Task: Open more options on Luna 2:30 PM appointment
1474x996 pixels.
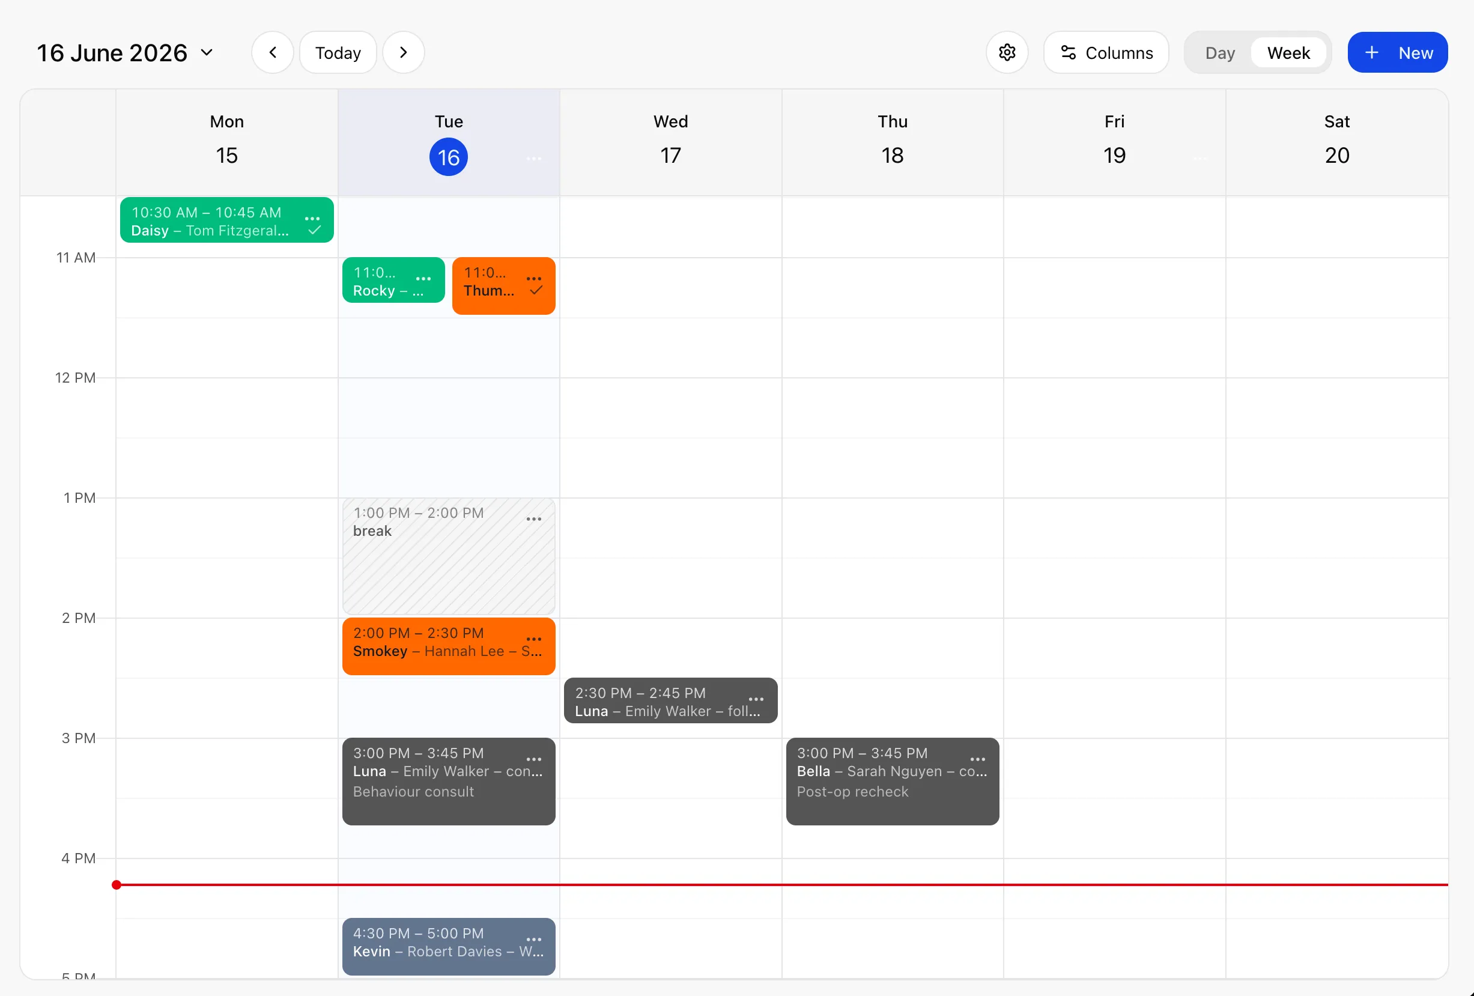Action: click(756, 699)
